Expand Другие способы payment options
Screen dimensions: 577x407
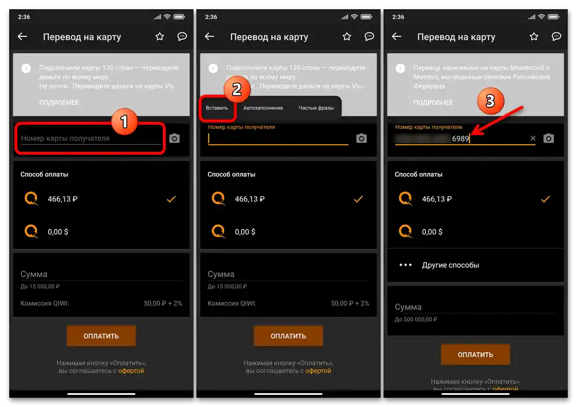point(475,265)
